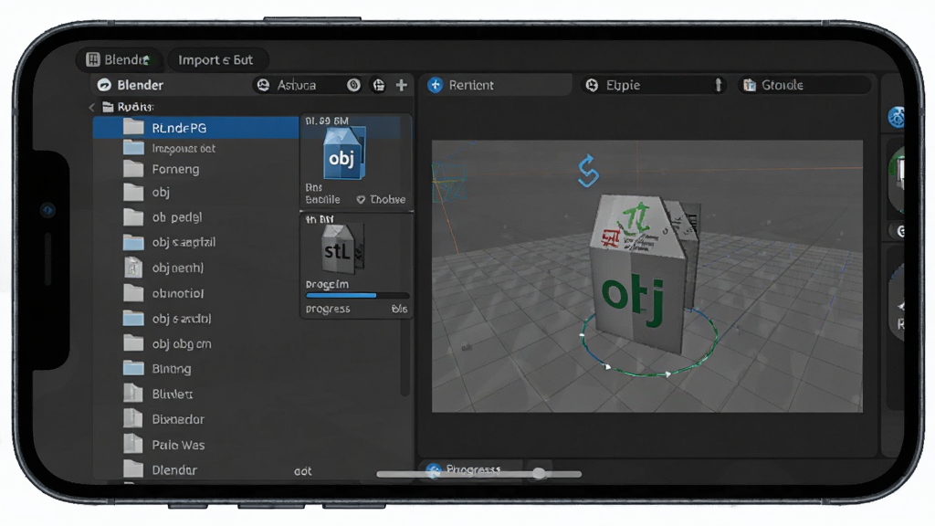Viewport: 935px width, 526px height.
Task: Click the icon beside Gtoiole
Action: 749,85
